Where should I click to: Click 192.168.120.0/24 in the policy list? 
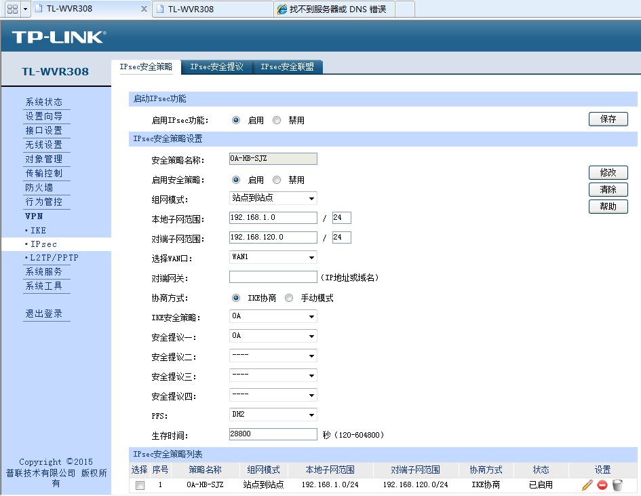coord(415,485)
